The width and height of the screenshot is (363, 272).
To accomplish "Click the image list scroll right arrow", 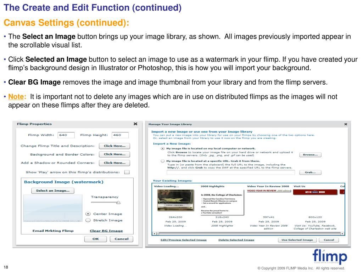I will (x=342, y=234).
